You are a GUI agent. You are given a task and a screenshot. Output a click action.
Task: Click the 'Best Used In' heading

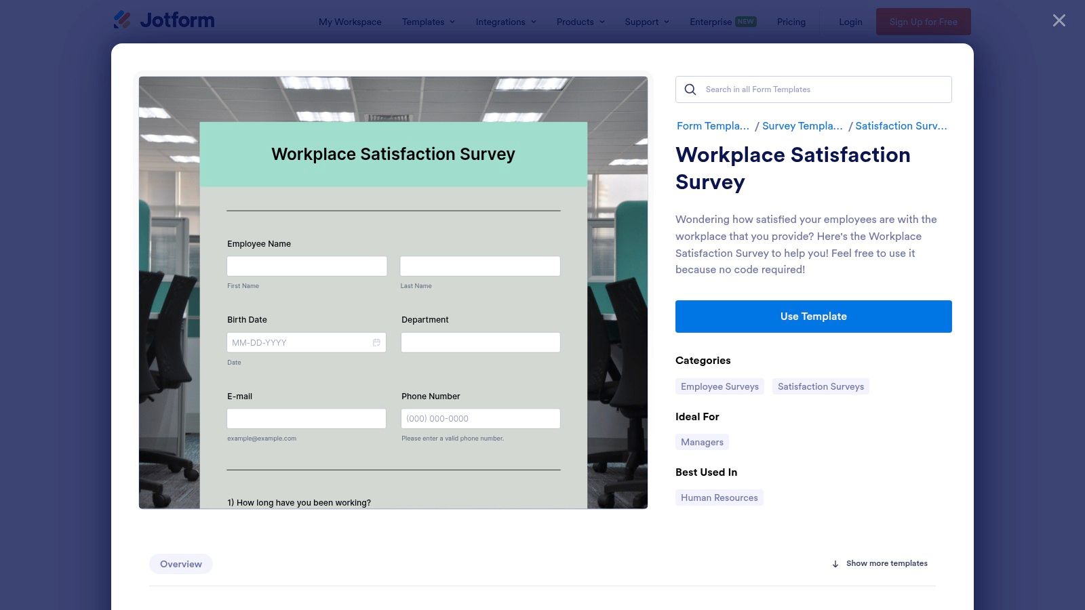(706, 472)
